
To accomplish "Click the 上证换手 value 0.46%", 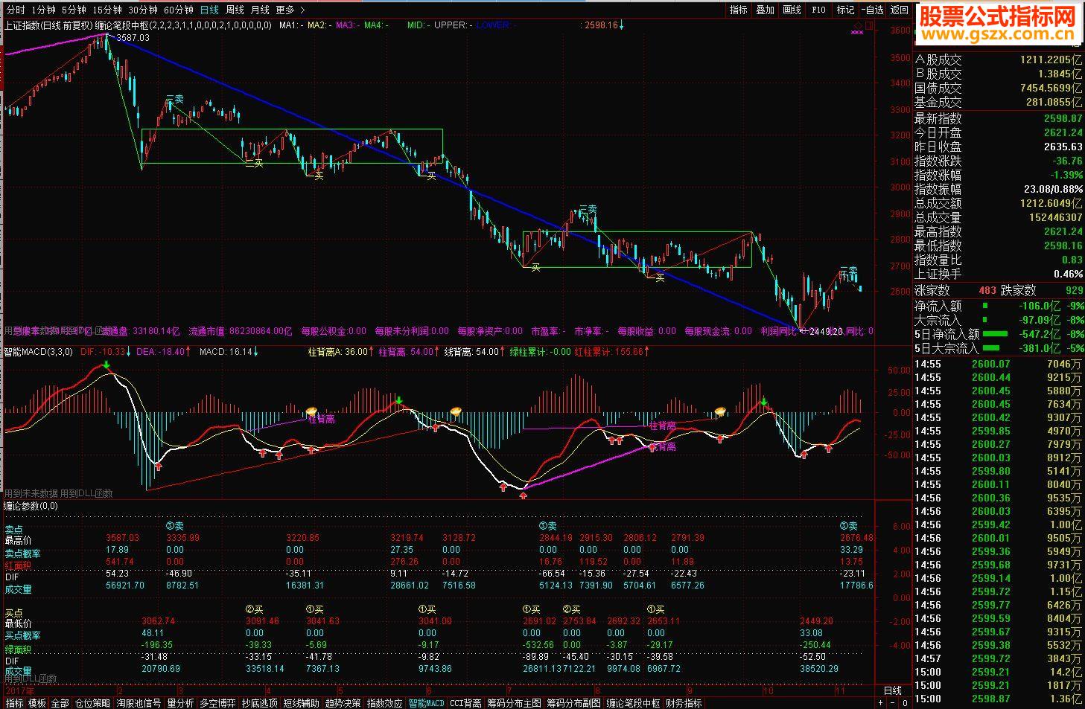I will 1068,275.
